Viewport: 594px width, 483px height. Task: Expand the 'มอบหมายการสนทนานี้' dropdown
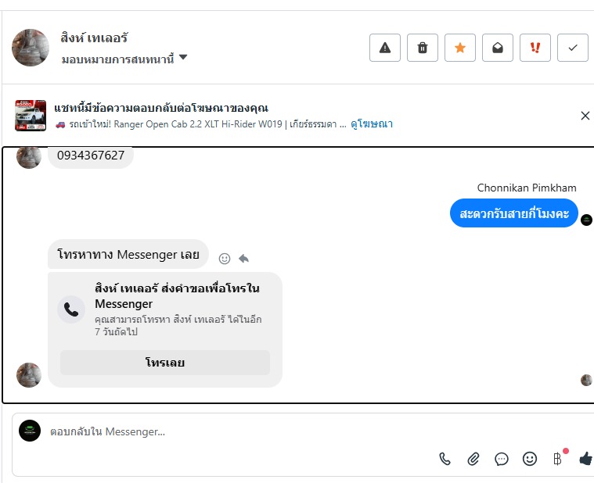pyautogui.click(x=183, y=57)
